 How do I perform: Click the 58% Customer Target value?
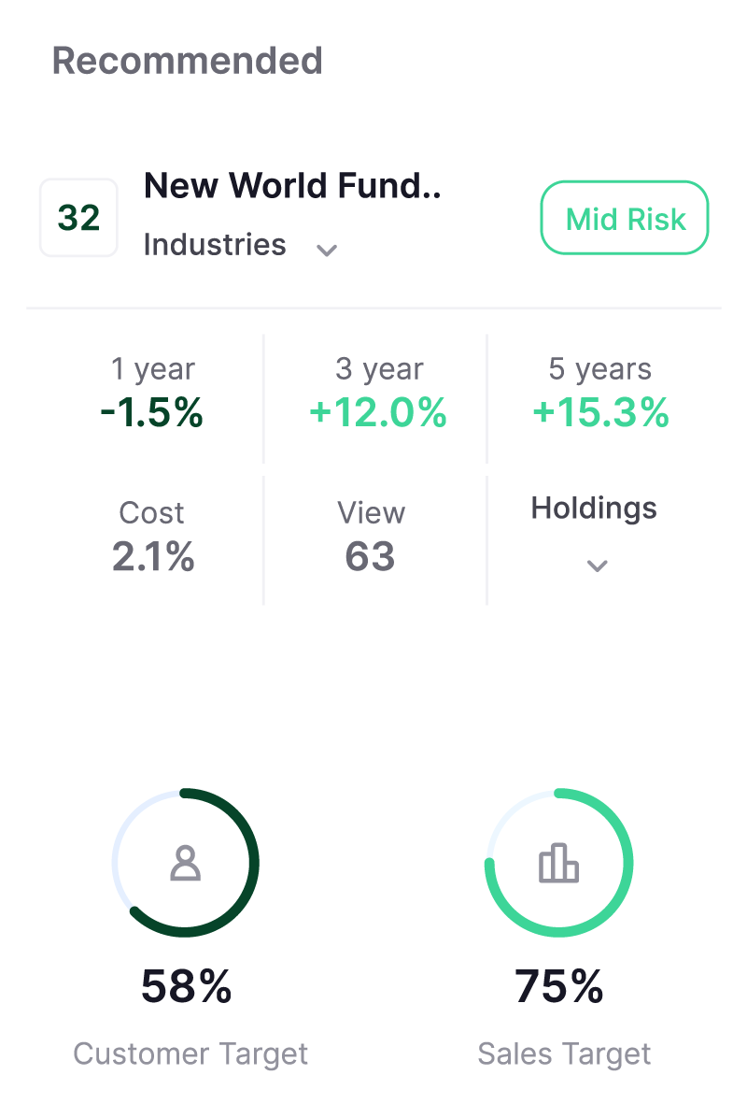point(187,986)
